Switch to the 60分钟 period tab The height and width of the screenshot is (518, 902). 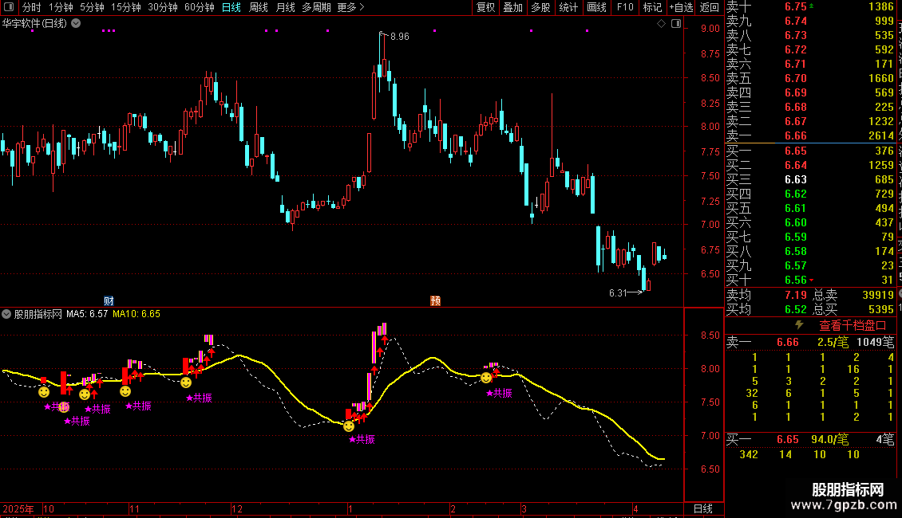coord(199,7)
